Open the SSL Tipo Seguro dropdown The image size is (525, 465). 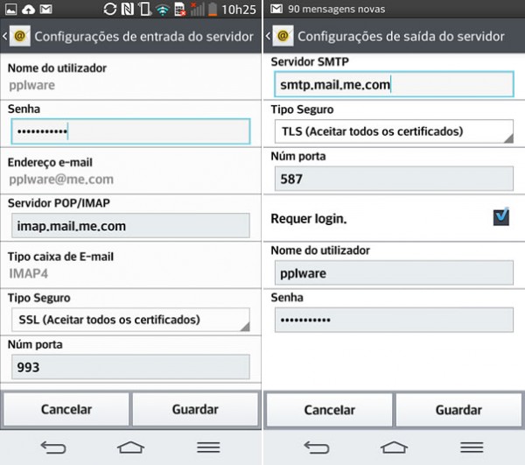point(130,320)
